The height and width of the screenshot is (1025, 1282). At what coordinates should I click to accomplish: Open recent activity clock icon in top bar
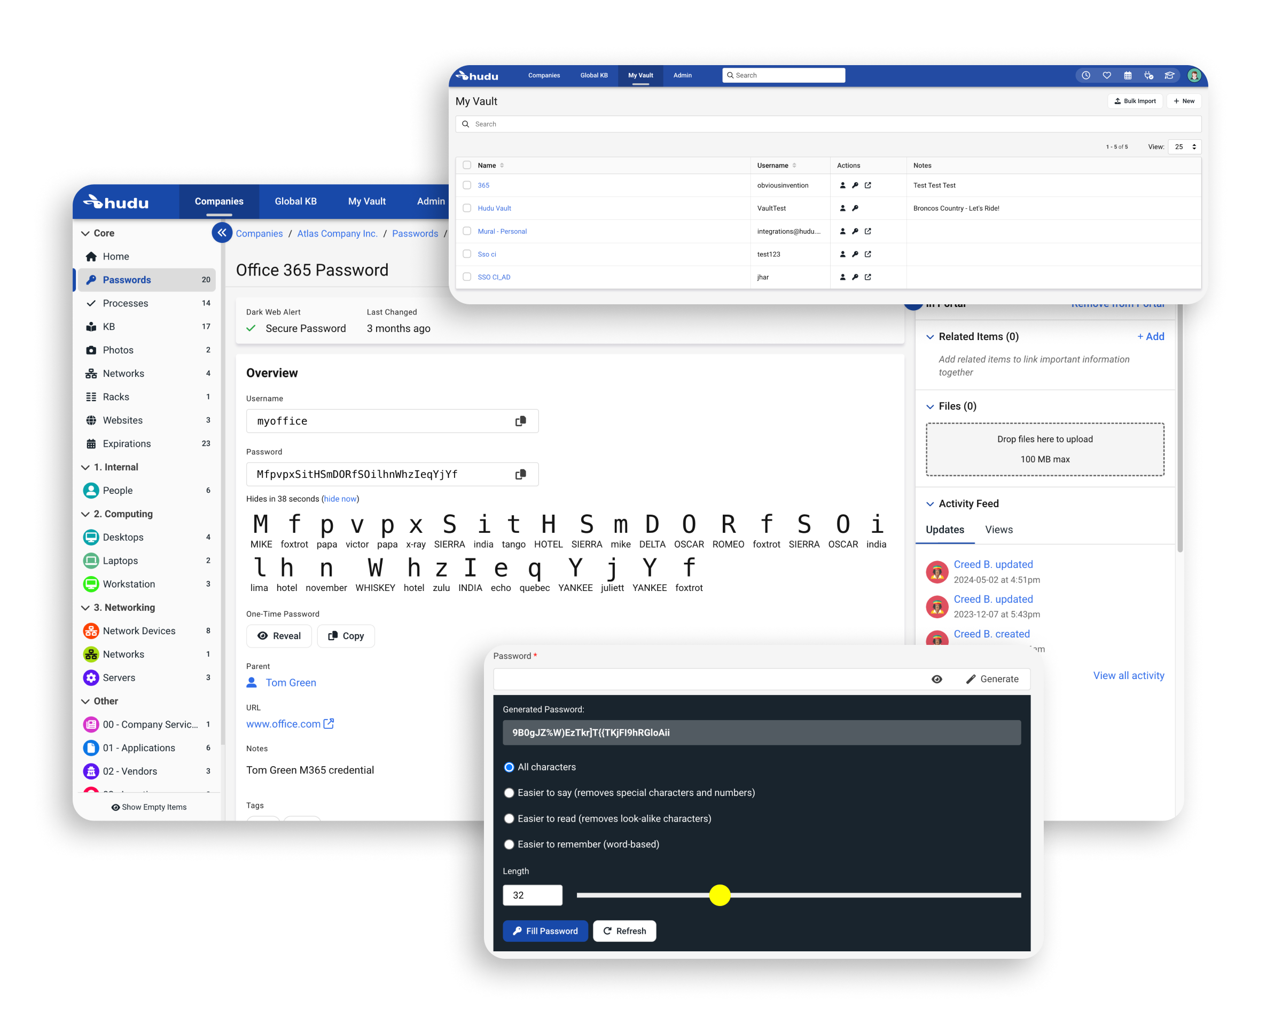coord(1086,75)
